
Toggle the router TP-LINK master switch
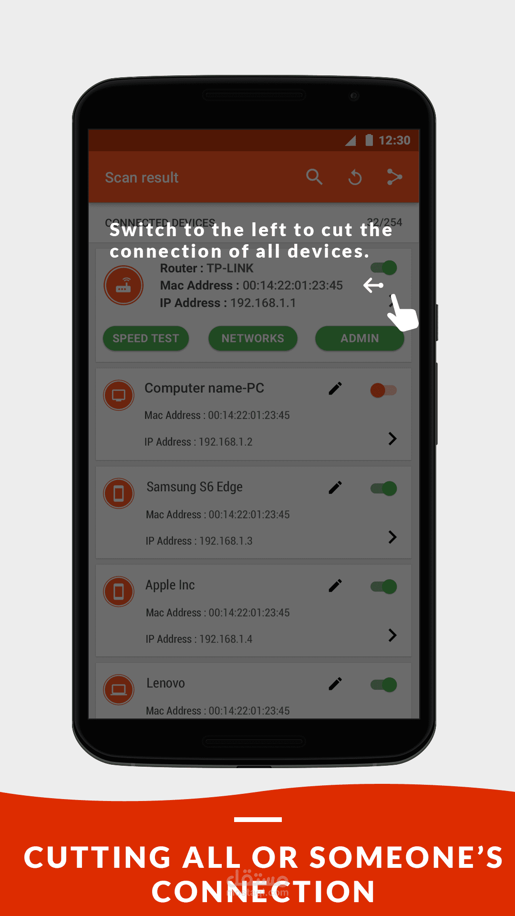click(x=384, y=268)
